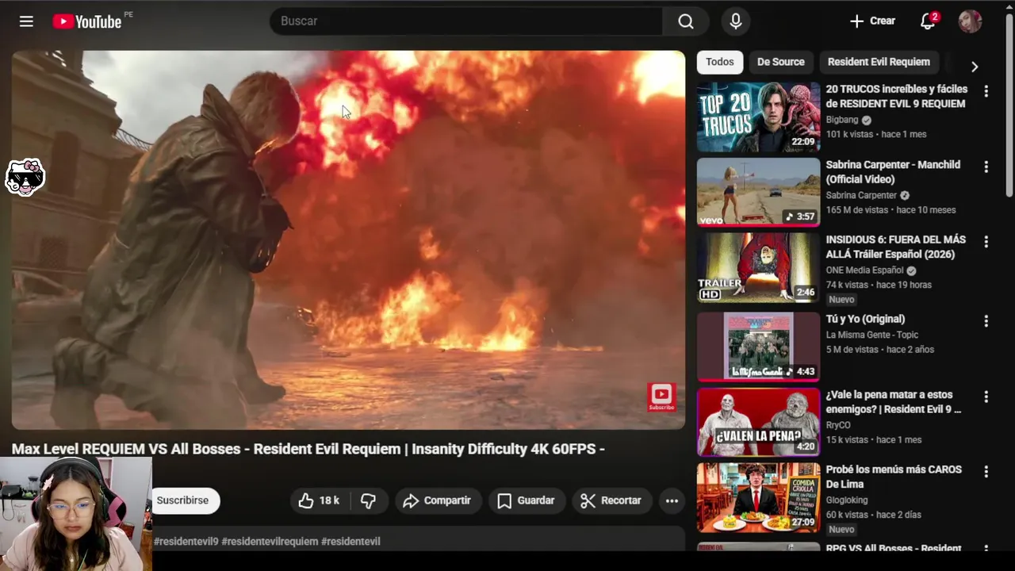This screenshot has height=571, width=1015.
Task: Dislike the video with thumbs down
Action: point(368,500)
